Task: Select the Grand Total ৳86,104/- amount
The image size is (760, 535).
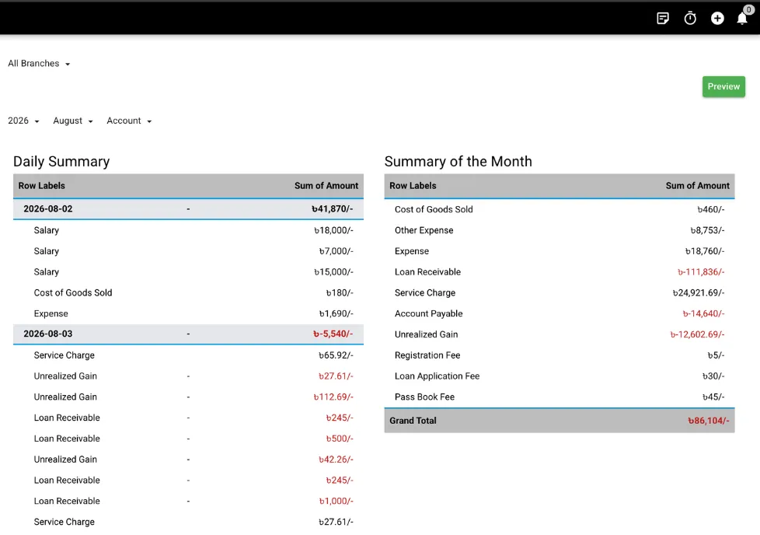Action: click(708, 421)
